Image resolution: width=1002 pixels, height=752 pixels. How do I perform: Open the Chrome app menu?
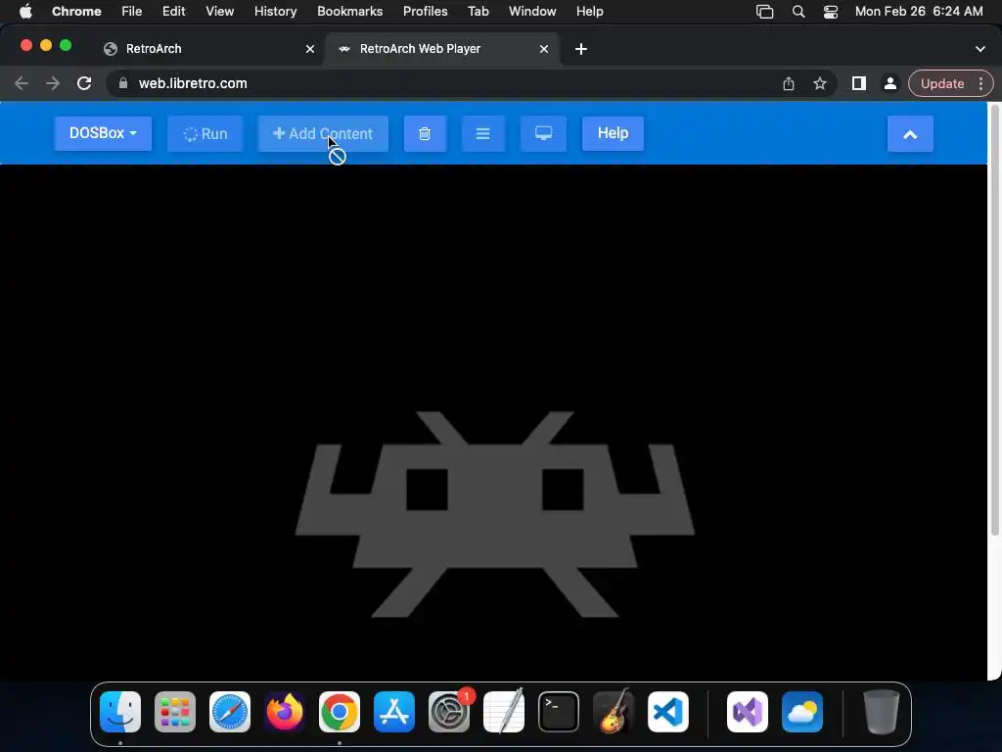click(76, 11)
